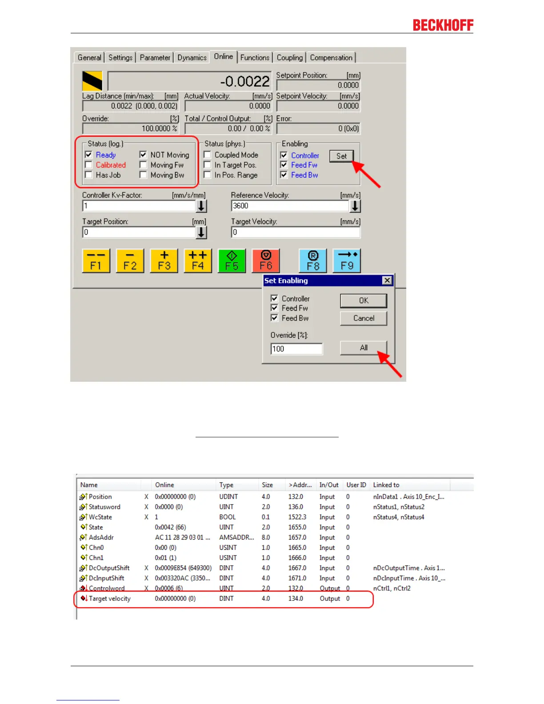Open the General tab
This screenshot has width=544, height=704.
[89, 58]
